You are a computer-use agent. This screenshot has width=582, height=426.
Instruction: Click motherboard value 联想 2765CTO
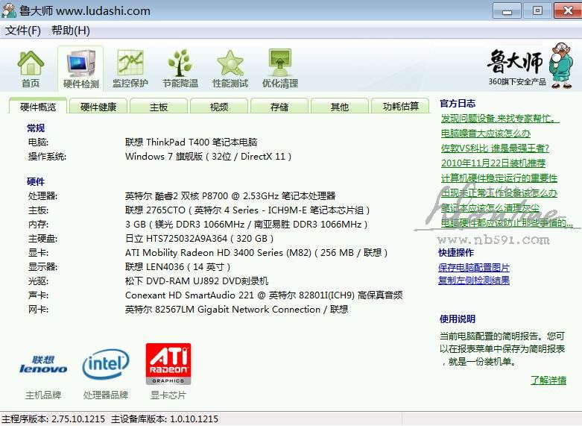tap(247, 210)
